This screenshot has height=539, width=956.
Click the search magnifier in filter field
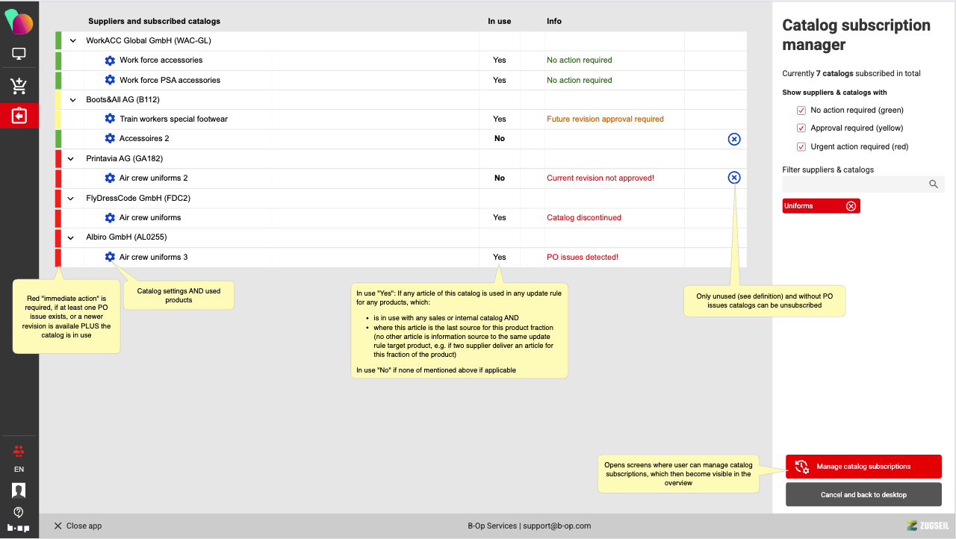[x=933, y=184]
